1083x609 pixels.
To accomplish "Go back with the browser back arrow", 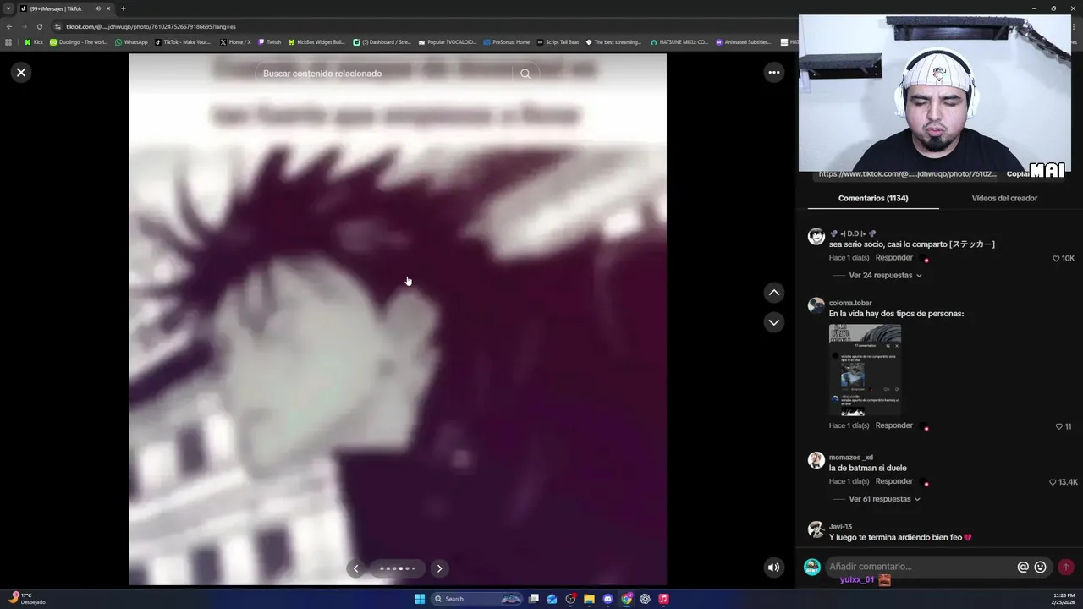I will pyautogui.click(x=9, y=26).
